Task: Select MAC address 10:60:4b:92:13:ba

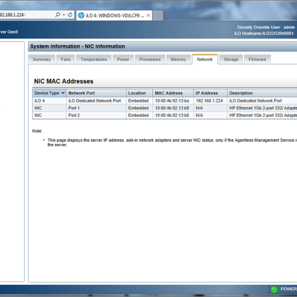Action: coord(172,101)
